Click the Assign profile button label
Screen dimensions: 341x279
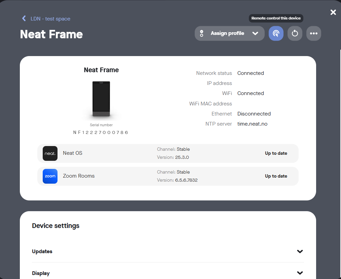coord(227,34)
